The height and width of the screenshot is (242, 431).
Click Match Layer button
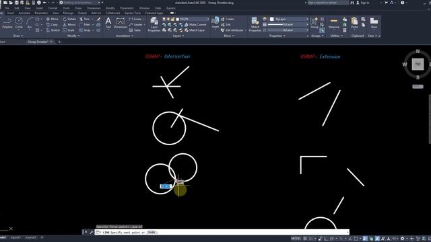[195, 30]
